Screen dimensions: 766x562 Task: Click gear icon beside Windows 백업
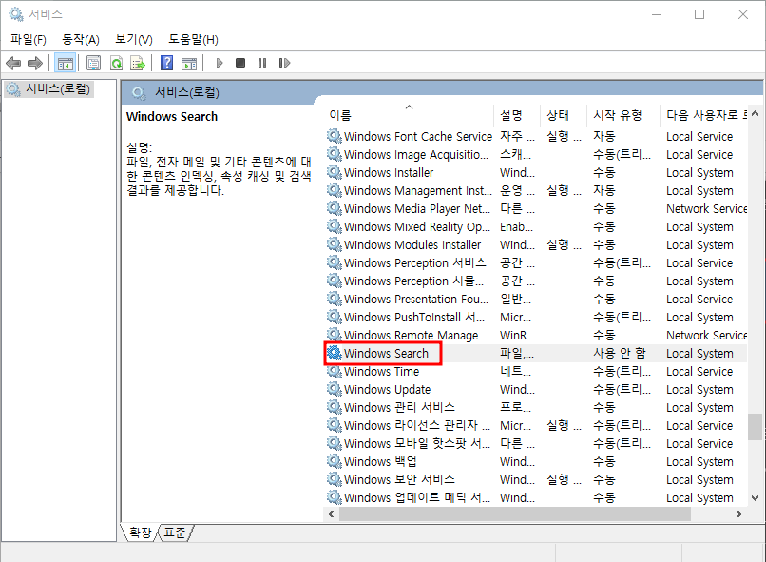(x=335, y=461)
